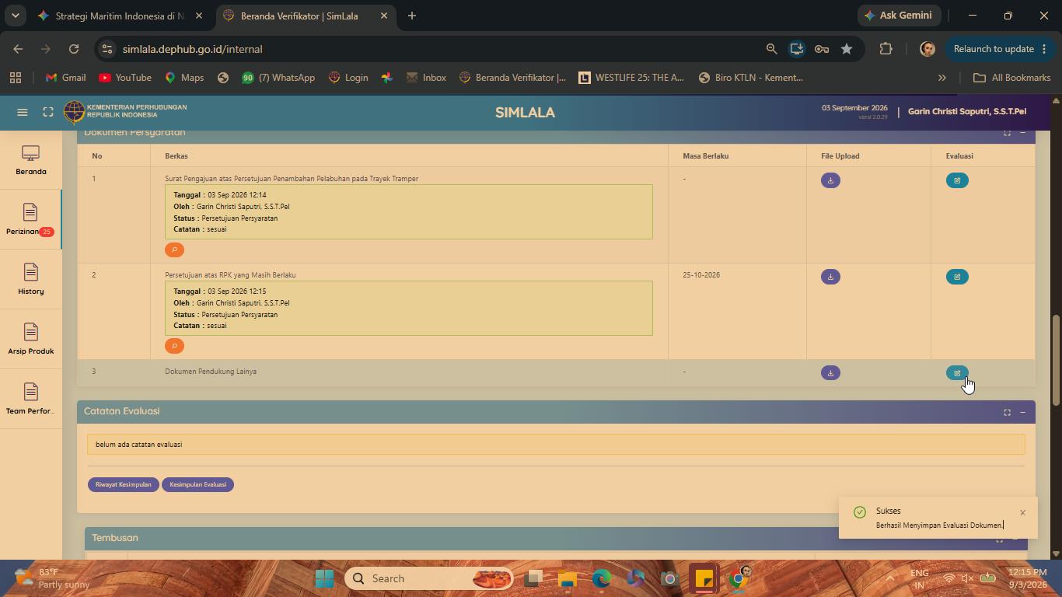Click evaluation edit icon for RPK row 2
Screen dimensions: 1062x597
(x=957, y=277)
